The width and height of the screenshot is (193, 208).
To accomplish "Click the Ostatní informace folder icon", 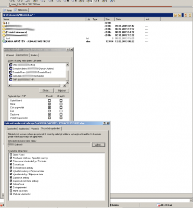I will pos(4,32).
